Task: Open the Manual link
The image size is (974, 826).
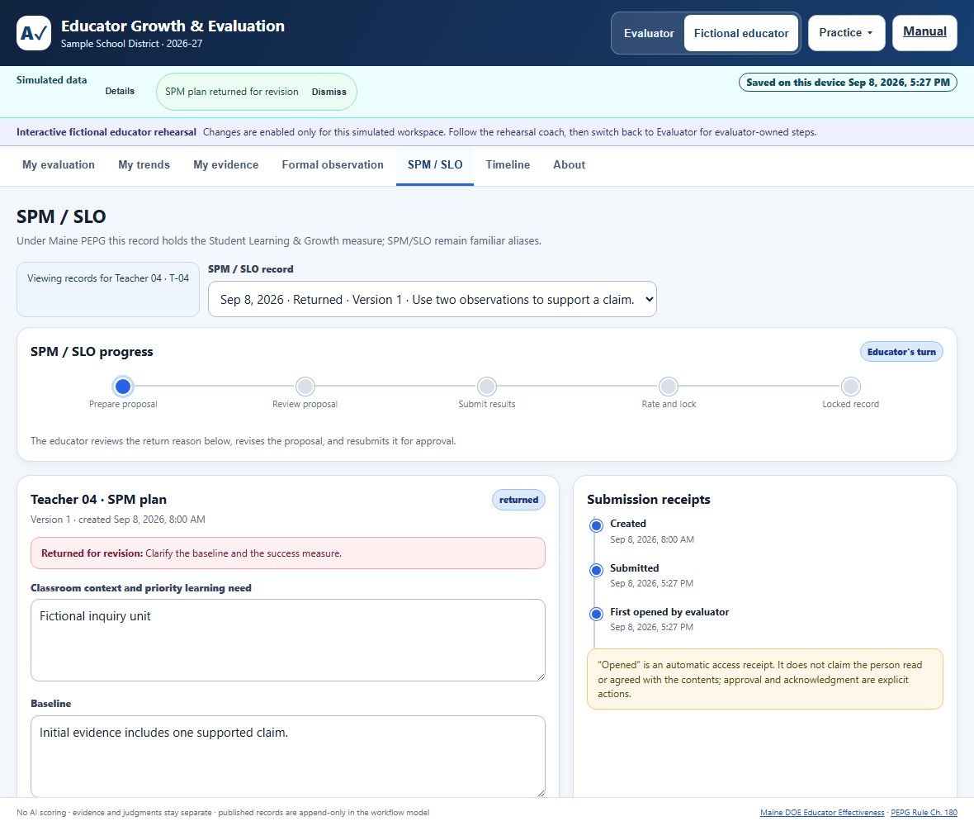Action: tap(924, 33)
